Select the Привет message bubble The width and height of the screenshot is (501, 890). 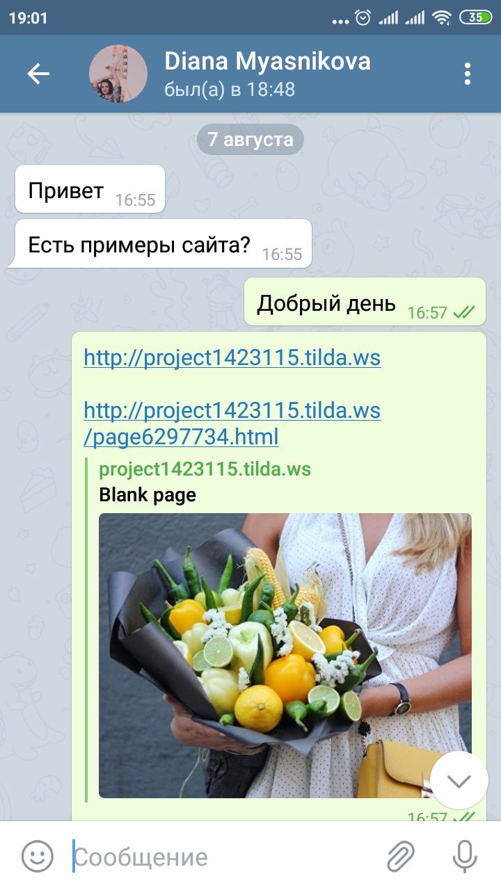tap(90, 189)
